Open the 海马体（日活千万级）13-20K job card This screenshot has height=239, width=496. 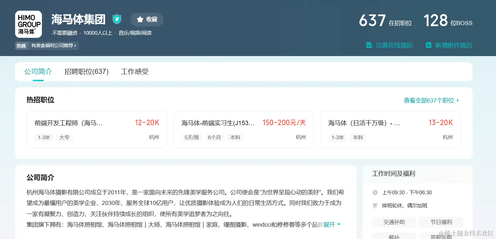pyautogui.click(x=390, y=129)
